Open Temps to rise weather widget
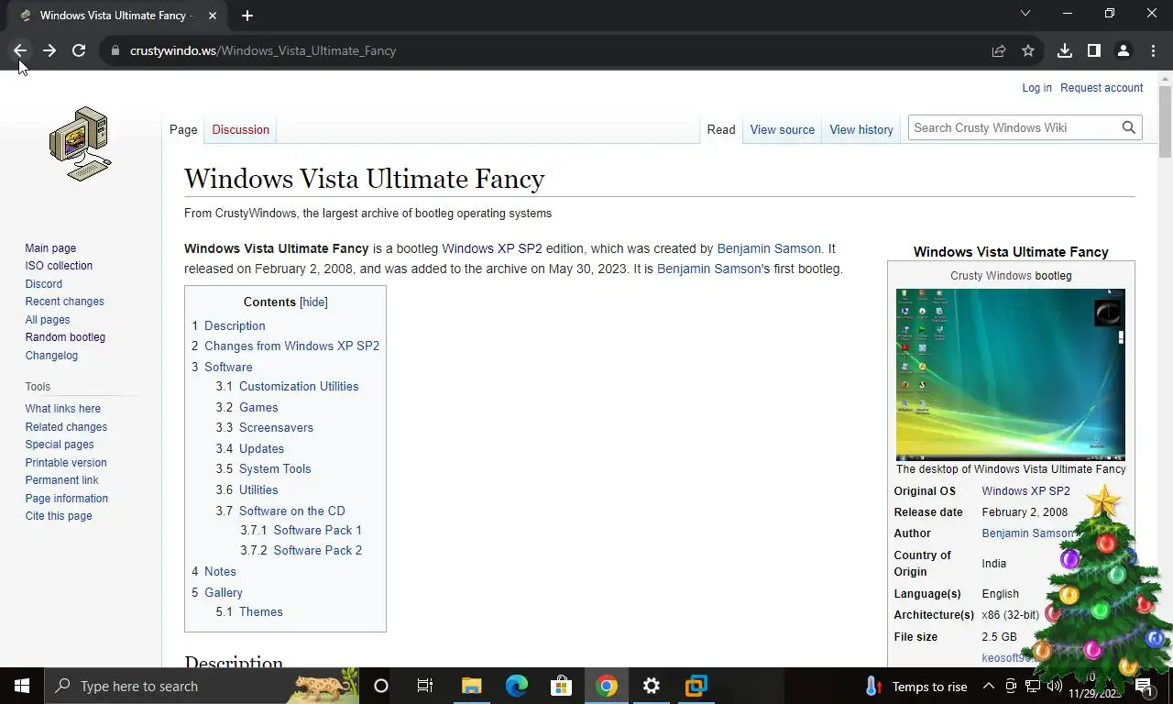1173x704 pixels. click(916, 687)
